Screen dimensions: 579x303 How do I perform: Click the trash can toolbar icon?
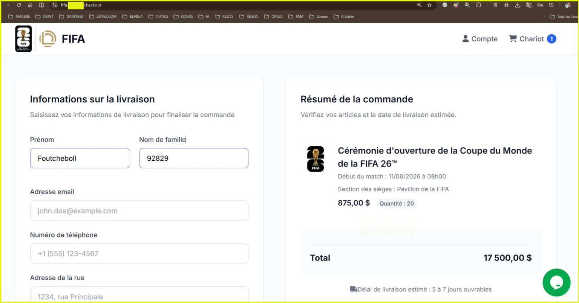(x=495, y=5)
